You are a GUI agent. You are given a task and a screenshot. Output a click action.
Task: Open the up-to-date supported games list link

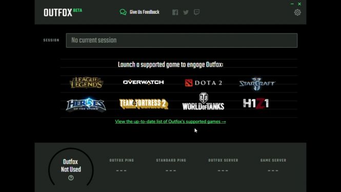tap(170, 122)
